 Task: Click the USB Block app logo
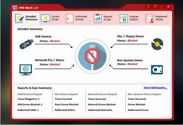click(x=15, y=8)
